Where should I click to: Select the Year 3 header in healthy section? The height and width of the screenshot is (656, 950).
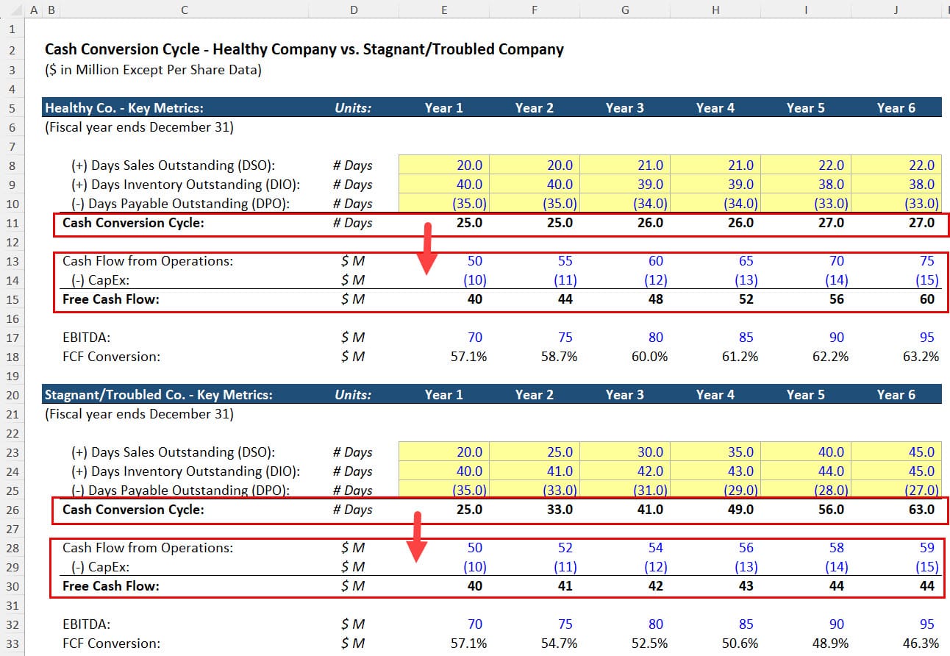click(x=624, y=107)
